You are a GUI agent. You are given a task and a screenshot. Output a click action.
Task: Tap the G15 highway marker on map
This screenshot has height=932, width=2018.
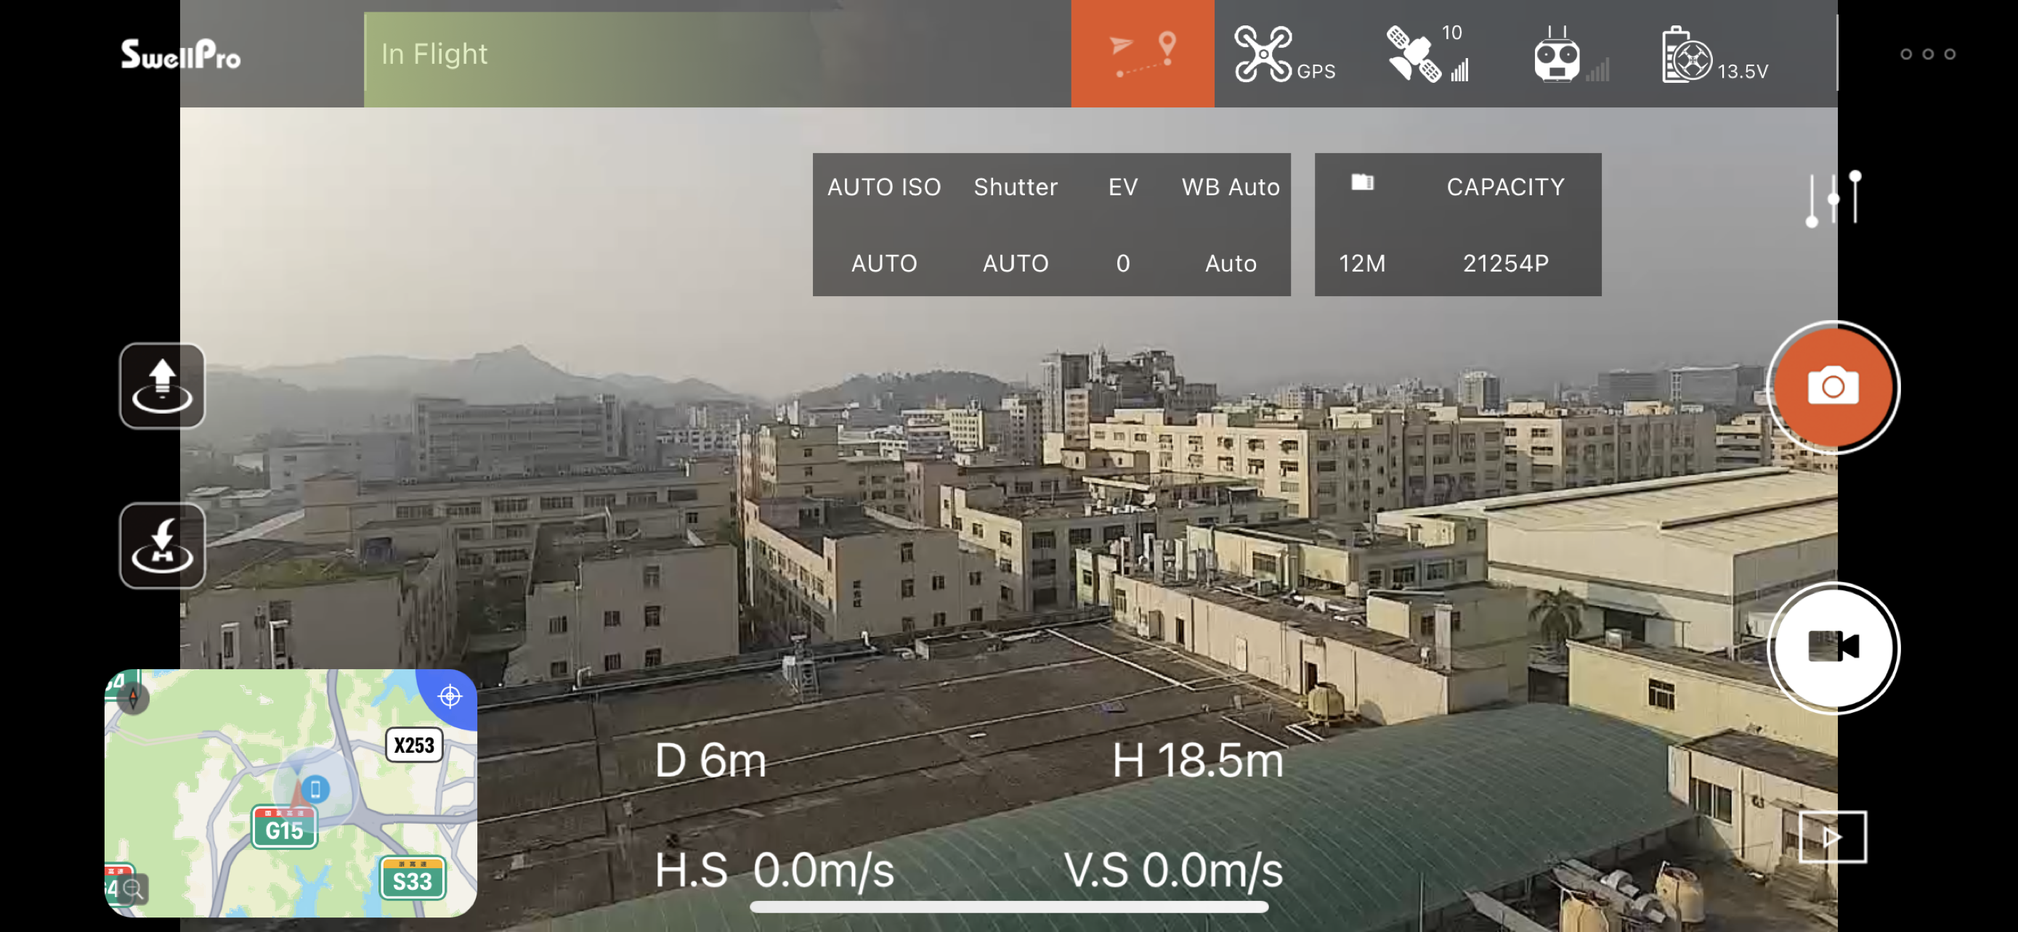(283, 828)
